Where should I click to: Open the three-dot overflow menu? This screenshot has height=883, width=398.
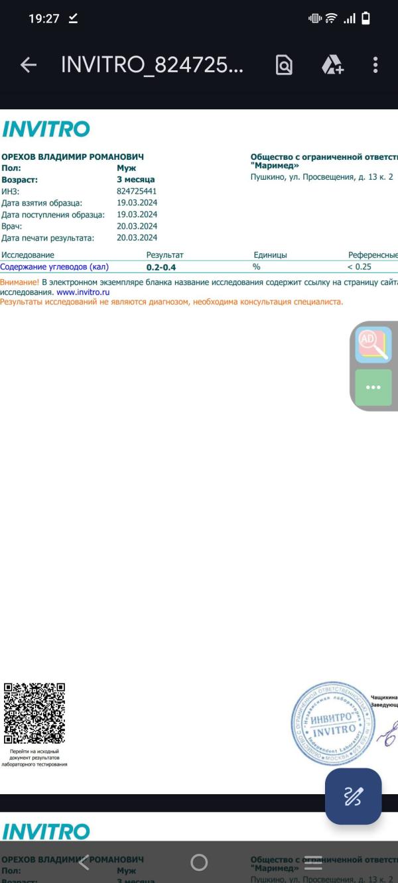click(x=375, y=64)
